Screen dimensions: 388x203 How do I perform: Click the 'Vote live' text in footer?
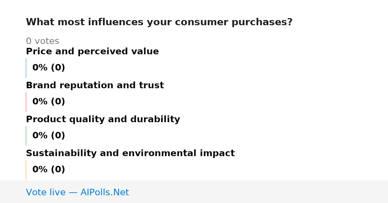point(46,193)
